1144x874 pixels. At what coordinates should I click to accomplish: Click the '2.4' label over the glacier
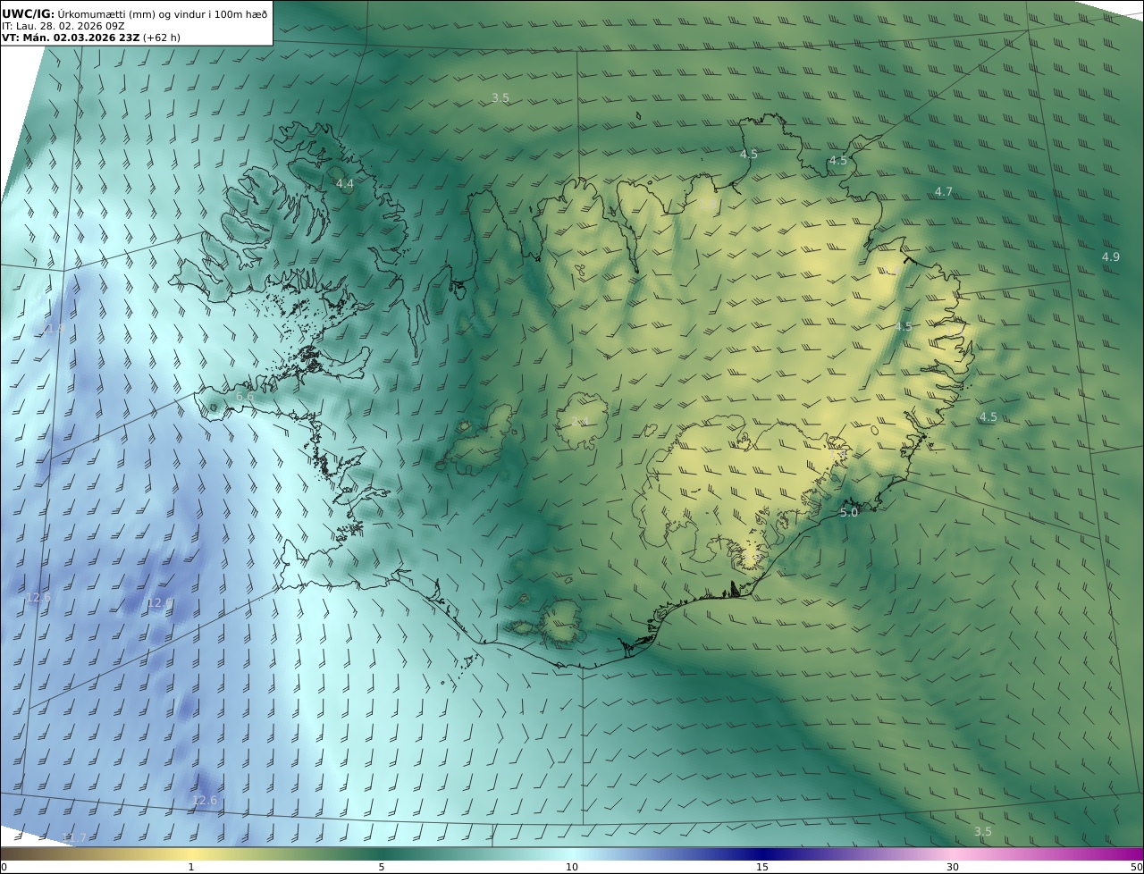pyautogui.click(x=580, y=422)
